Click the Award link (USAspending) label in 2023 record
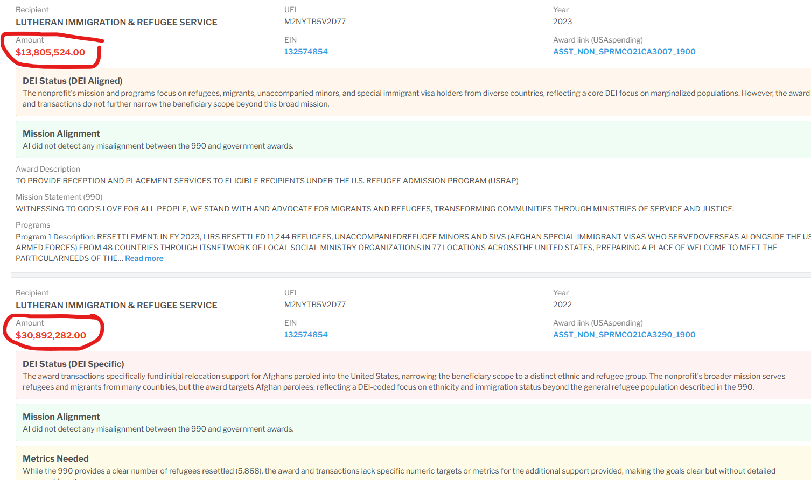This screenshot has height=480, width=811. (598, 40)
